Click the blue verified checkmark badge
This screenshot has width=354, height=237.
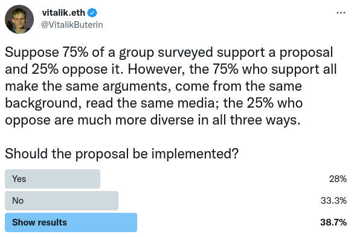(92, 13)
